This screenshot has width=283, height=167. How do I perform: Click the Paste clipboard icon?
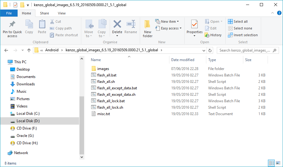click(x=42, y=24)
